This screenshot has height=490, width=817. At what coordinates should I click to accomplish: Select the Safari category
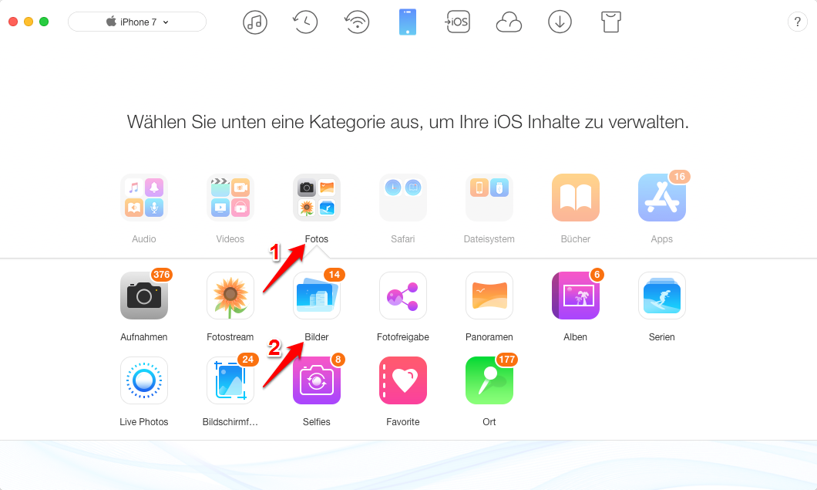click(403, 198)
